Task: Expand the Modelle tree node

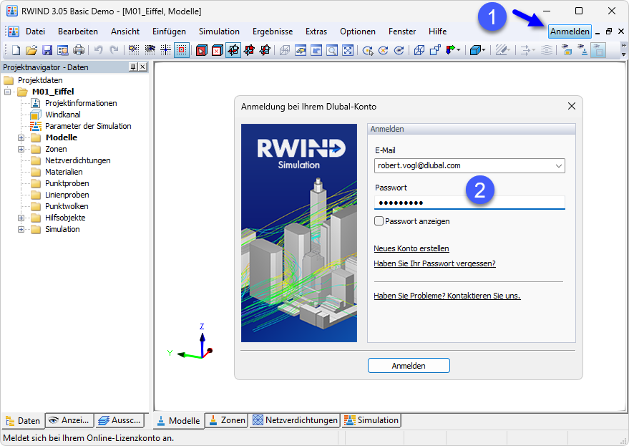Action: coord(21,137)
